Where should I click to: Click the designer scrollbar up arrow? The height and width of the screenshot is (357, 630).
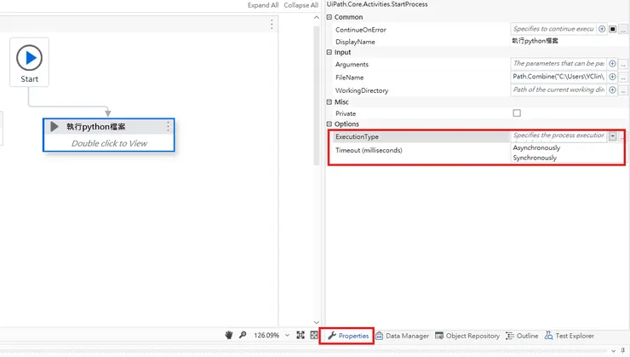(x=316, y=17)
